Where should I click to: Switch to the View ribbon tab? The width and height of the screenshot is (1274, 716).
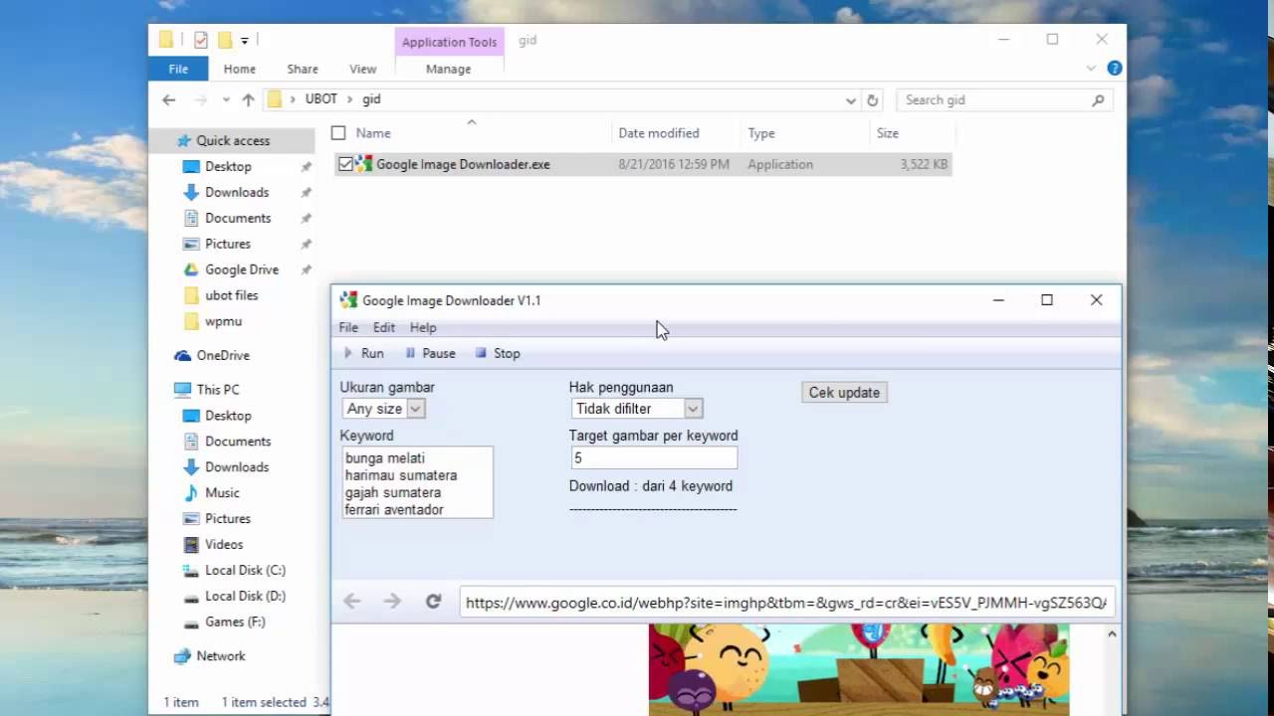pos(363,69)
